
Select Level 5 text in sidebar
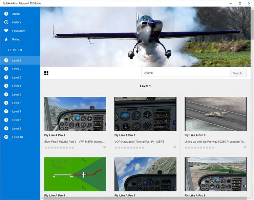[x=17, y=94]
